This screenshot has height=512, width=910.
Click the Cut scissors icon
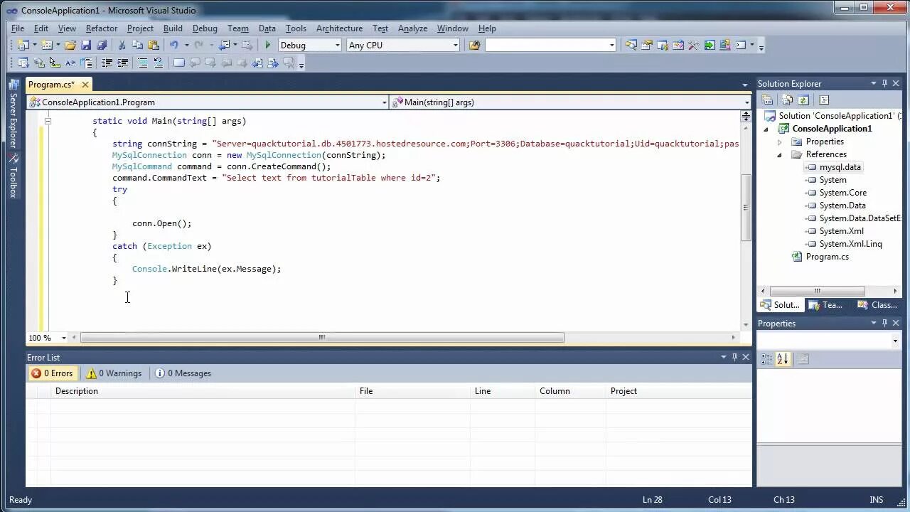click(x=122, y=45)
